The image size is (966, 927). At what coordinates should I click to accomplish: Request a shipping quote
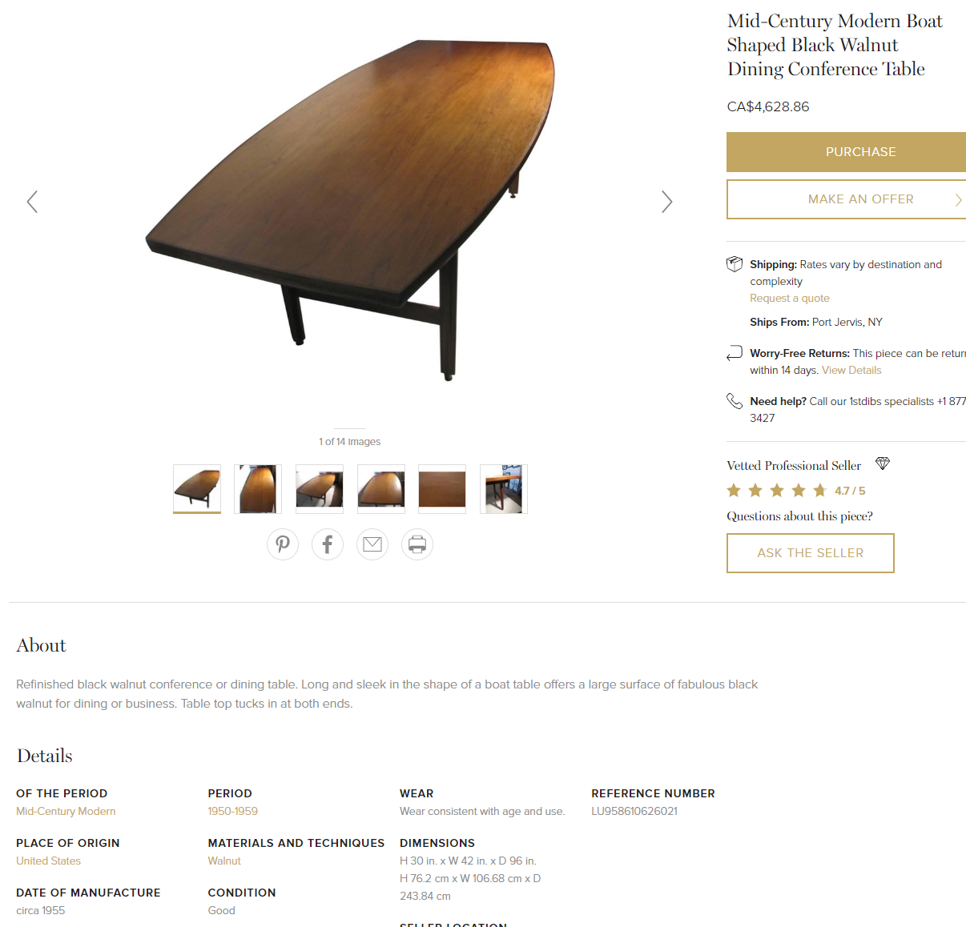[x=790, y=298]
